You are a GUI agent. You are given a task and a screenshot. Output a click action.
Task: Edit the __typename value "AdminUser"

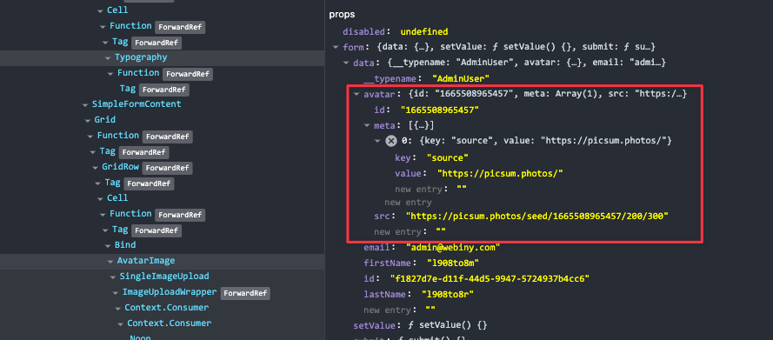click(x=461, y=78)
